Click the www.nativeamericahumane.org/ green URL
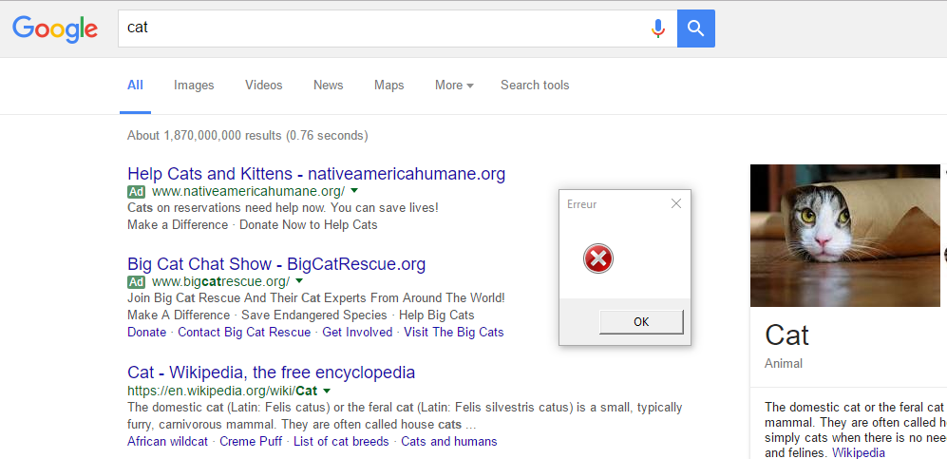 pyautogui.click(x=248, y=191)
